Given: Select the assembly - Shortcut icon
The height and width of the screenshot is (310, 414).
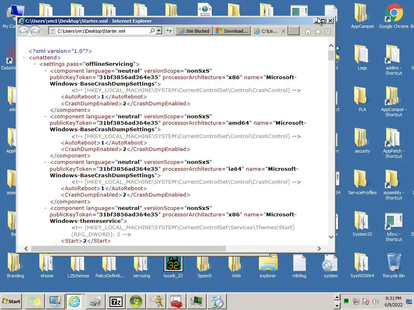Looking at the screenshot, I should pyautogui.click(x=393, y=184).
